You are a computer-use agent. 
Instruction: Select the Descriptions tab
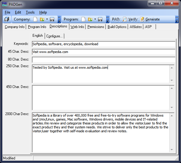tap(58, 27)
